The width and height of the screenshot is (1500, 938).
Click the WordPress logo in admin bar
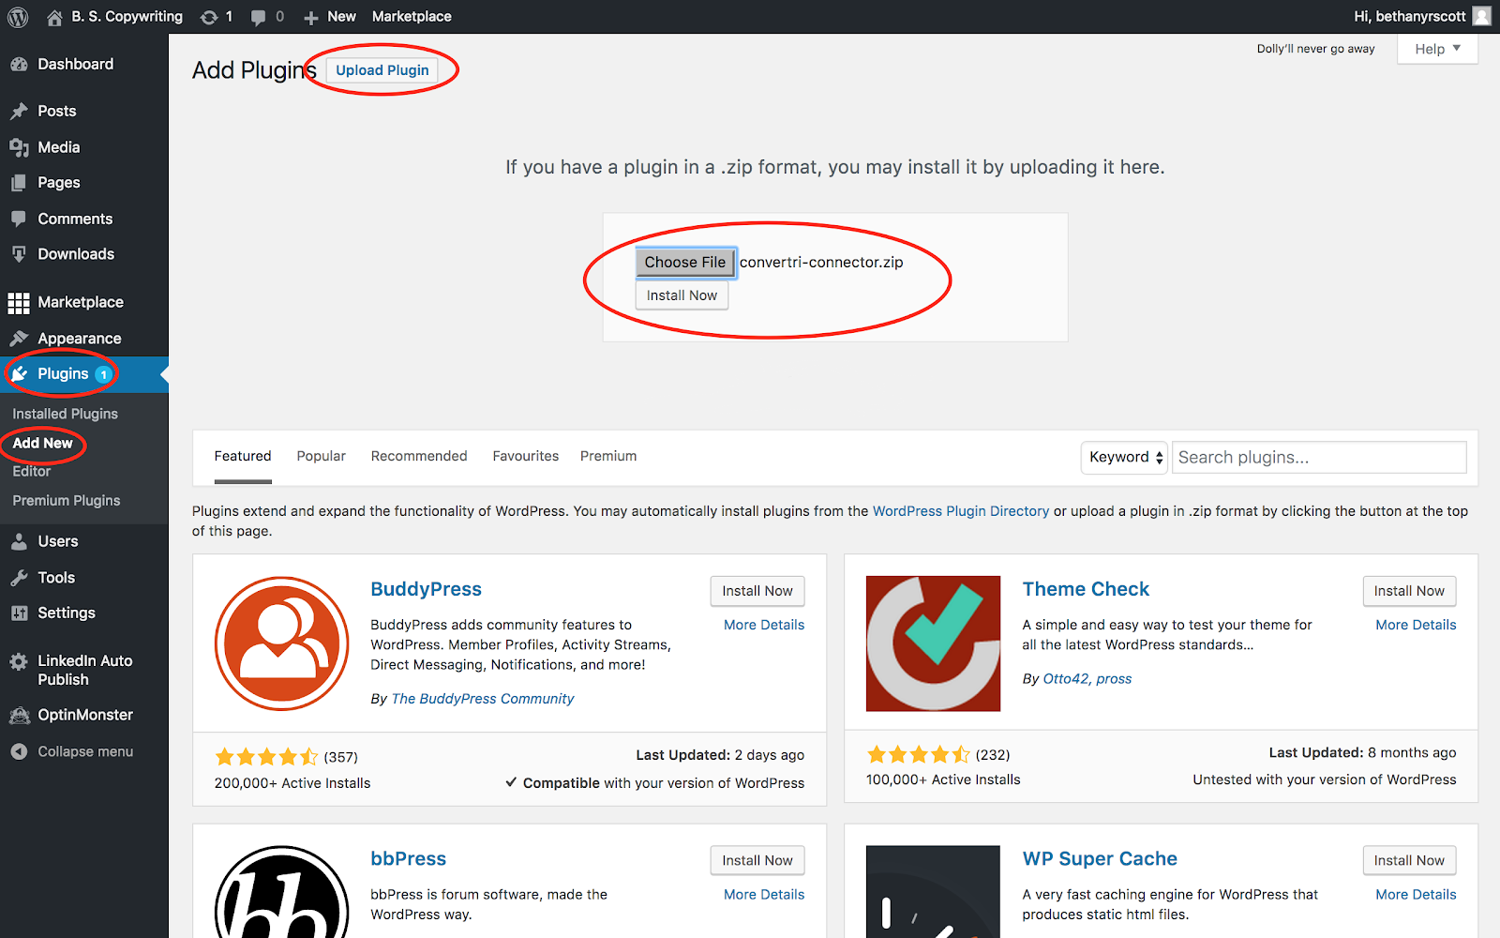[18, 17]
